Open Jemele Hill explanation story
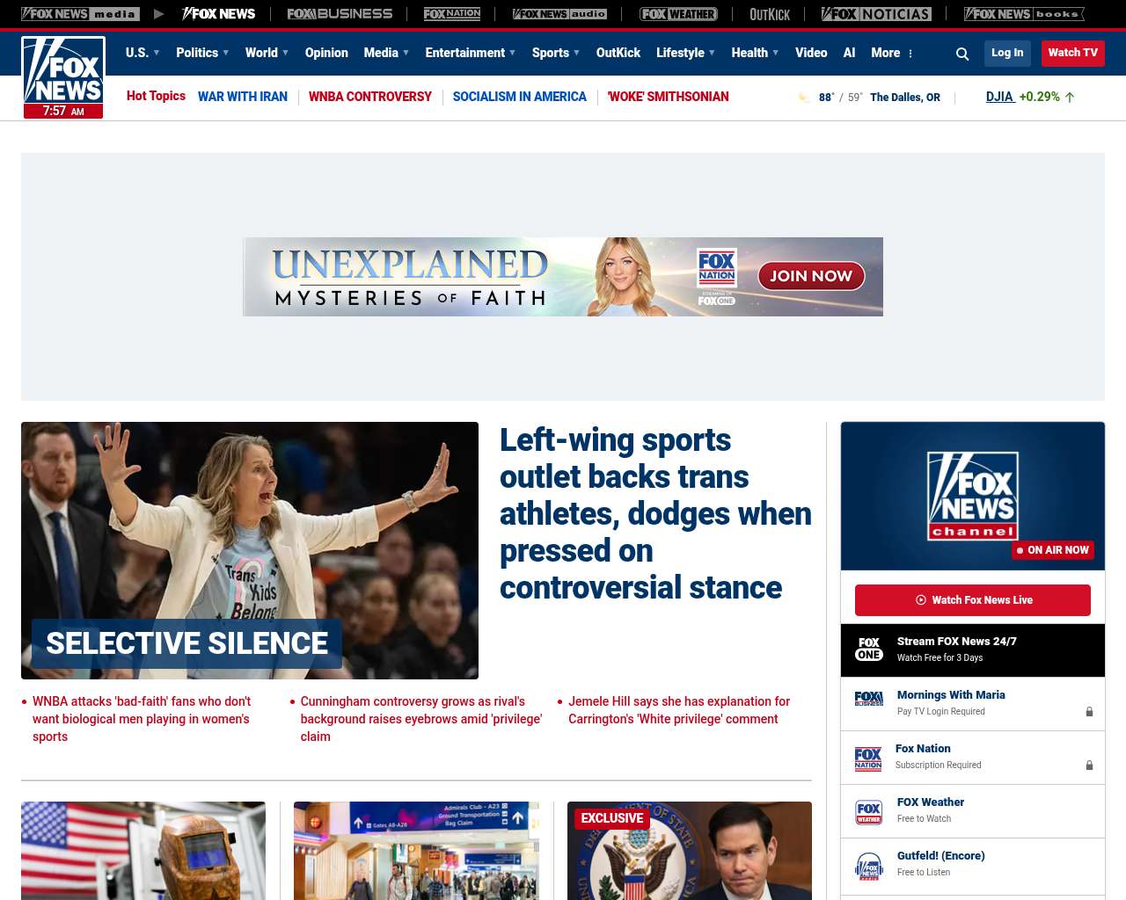This screenshot has width=1126, height=900. [x=679, y=710]
